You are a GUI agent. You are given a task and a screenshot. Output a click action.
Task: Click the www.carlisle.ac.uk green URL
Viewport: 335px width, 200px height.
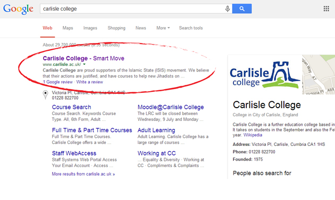click(62, 64)
